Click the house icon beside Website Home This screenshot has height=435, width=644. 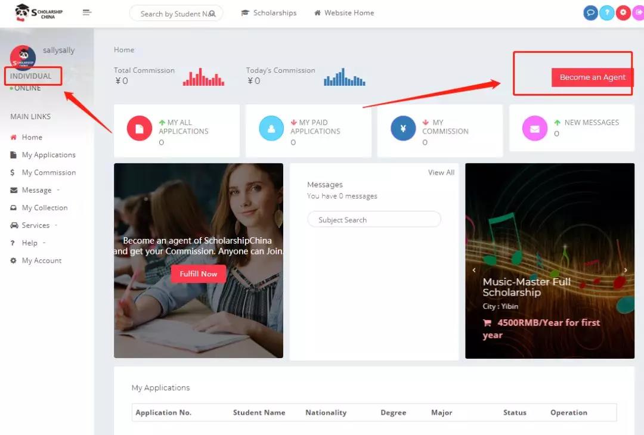click(317, 13)
